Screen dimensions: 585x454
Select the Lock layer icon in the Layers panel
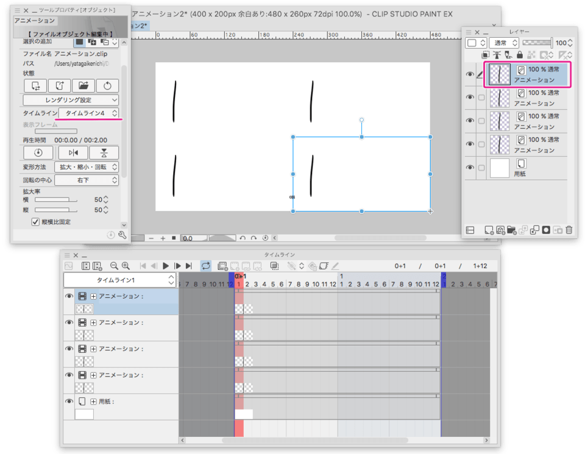point(520,54)
